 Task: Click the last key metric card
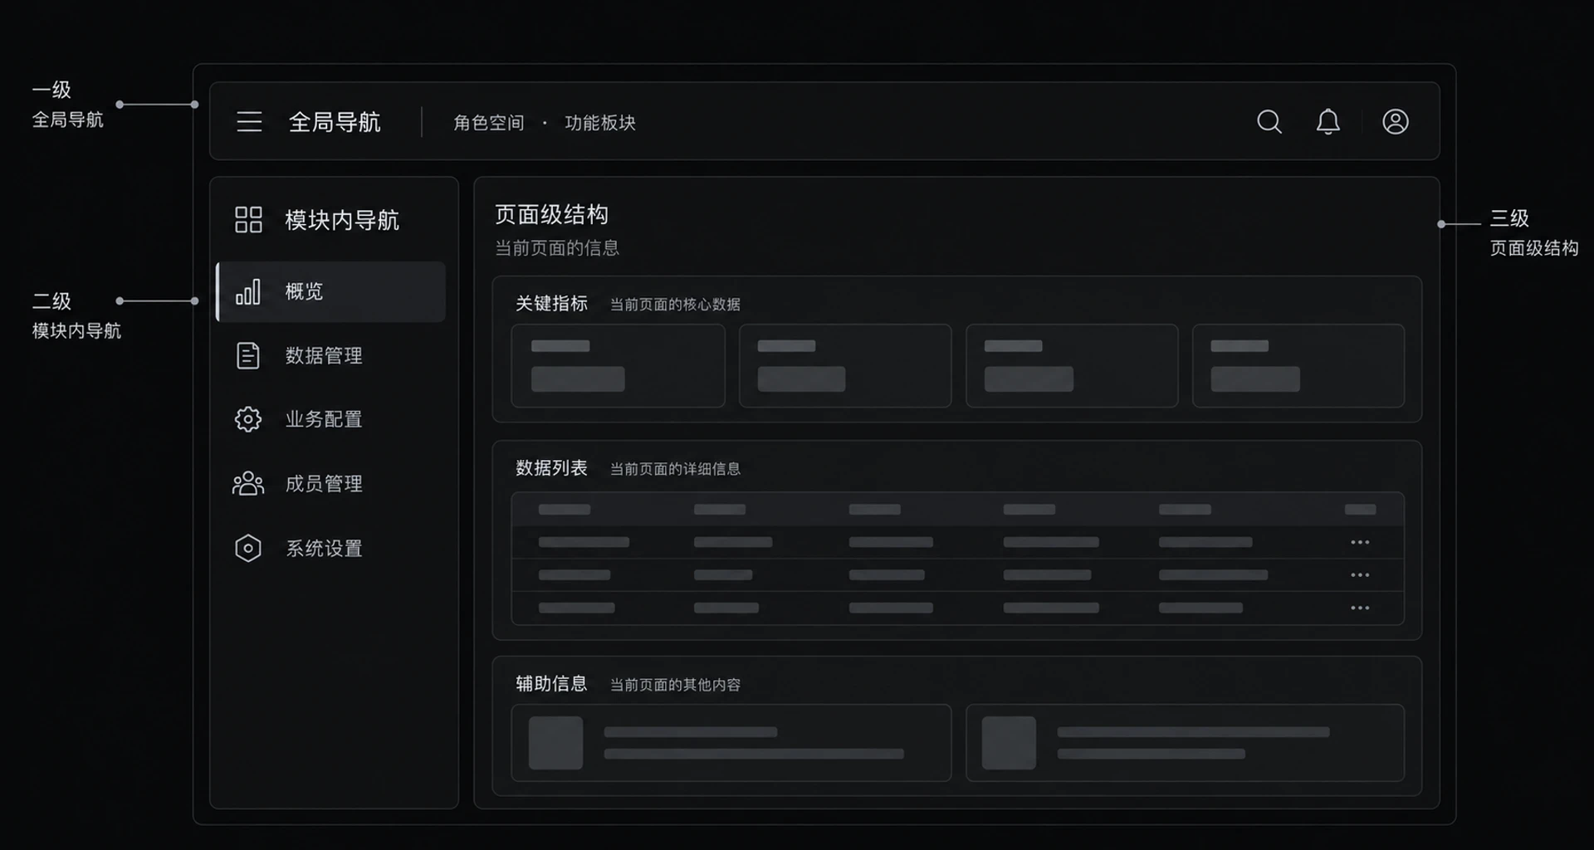(1298, 365)
